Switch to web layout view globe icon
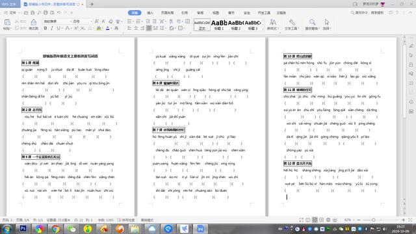Viewport: 416px width, 234px height. [x=328, y=220]
